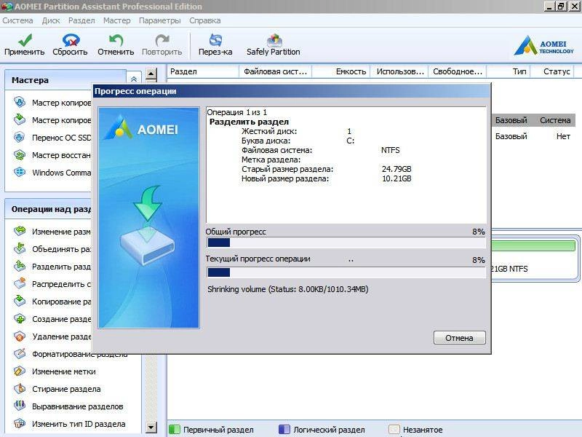Open the Диск menu
Image resolution: width=582 pixels, height=437 pixels.
tap(51, 20)
